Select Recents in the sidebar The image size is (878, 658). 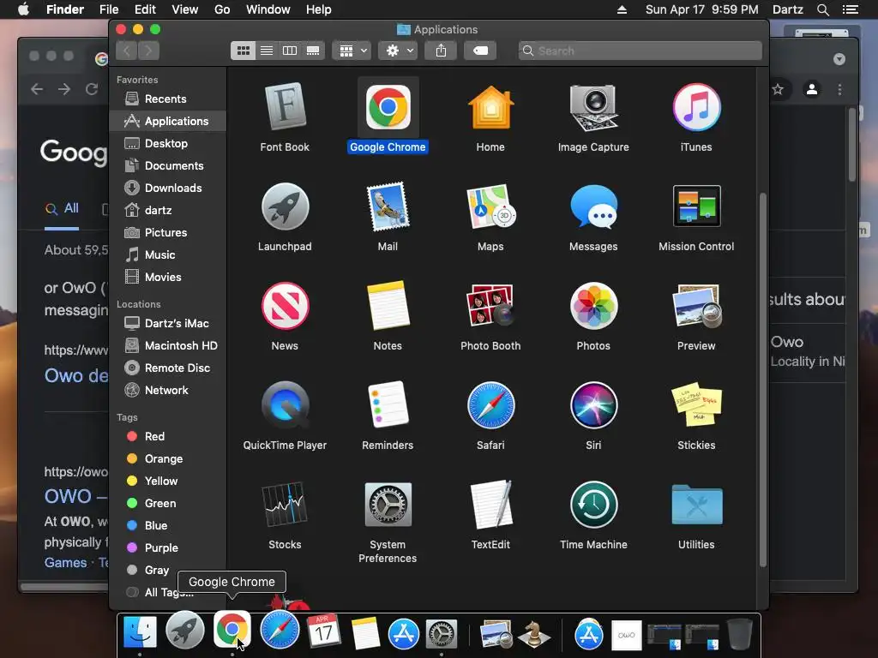coord(168,99)
